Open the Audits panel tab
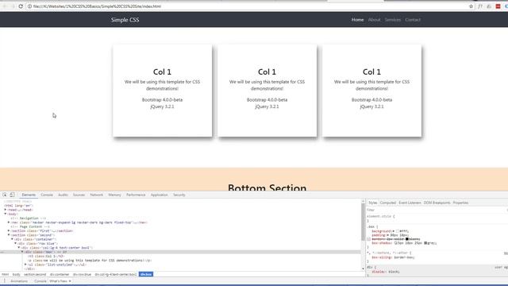This screenshot has height=286, width=508. [63, 195]
